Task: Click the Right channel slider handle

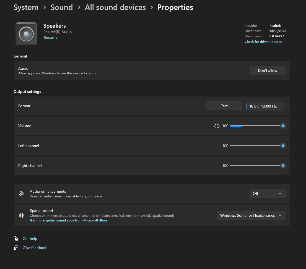Action: (x=283, y=166)
